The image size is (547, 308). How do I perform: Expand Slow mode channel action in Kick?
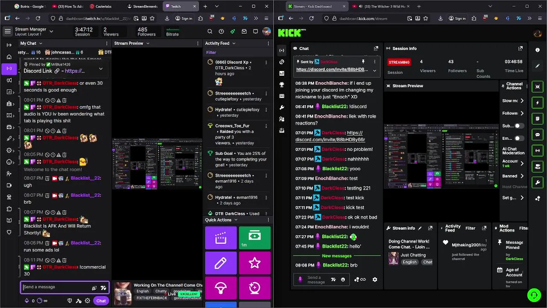tap(522, 101)
